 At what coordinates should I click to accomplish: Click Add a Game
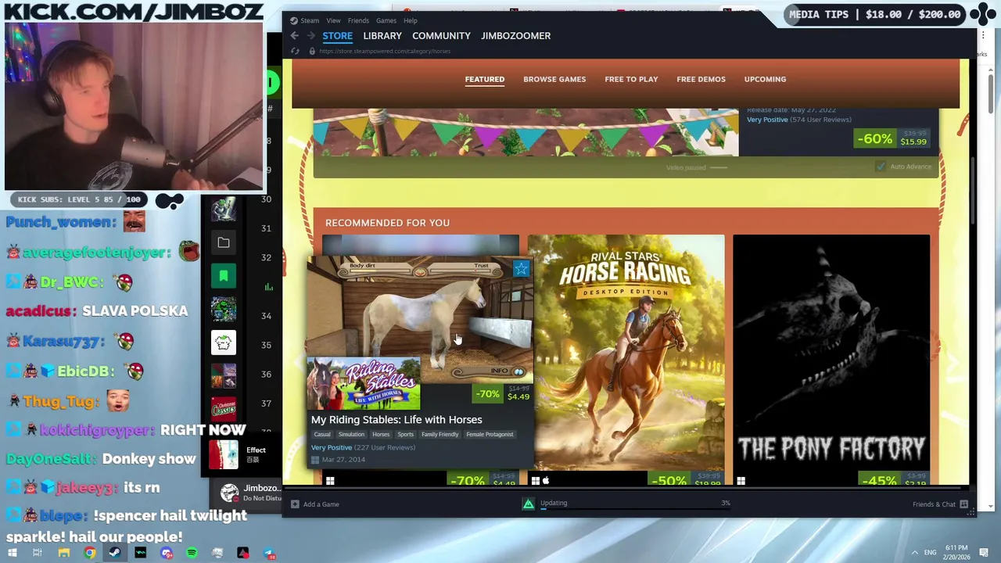click(x=321, y=504)
